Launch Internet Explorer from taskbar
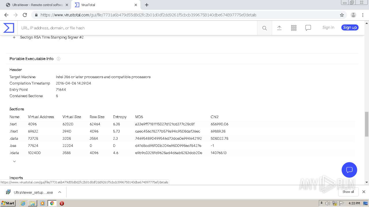The image size is (369, 207). [23, 203]
